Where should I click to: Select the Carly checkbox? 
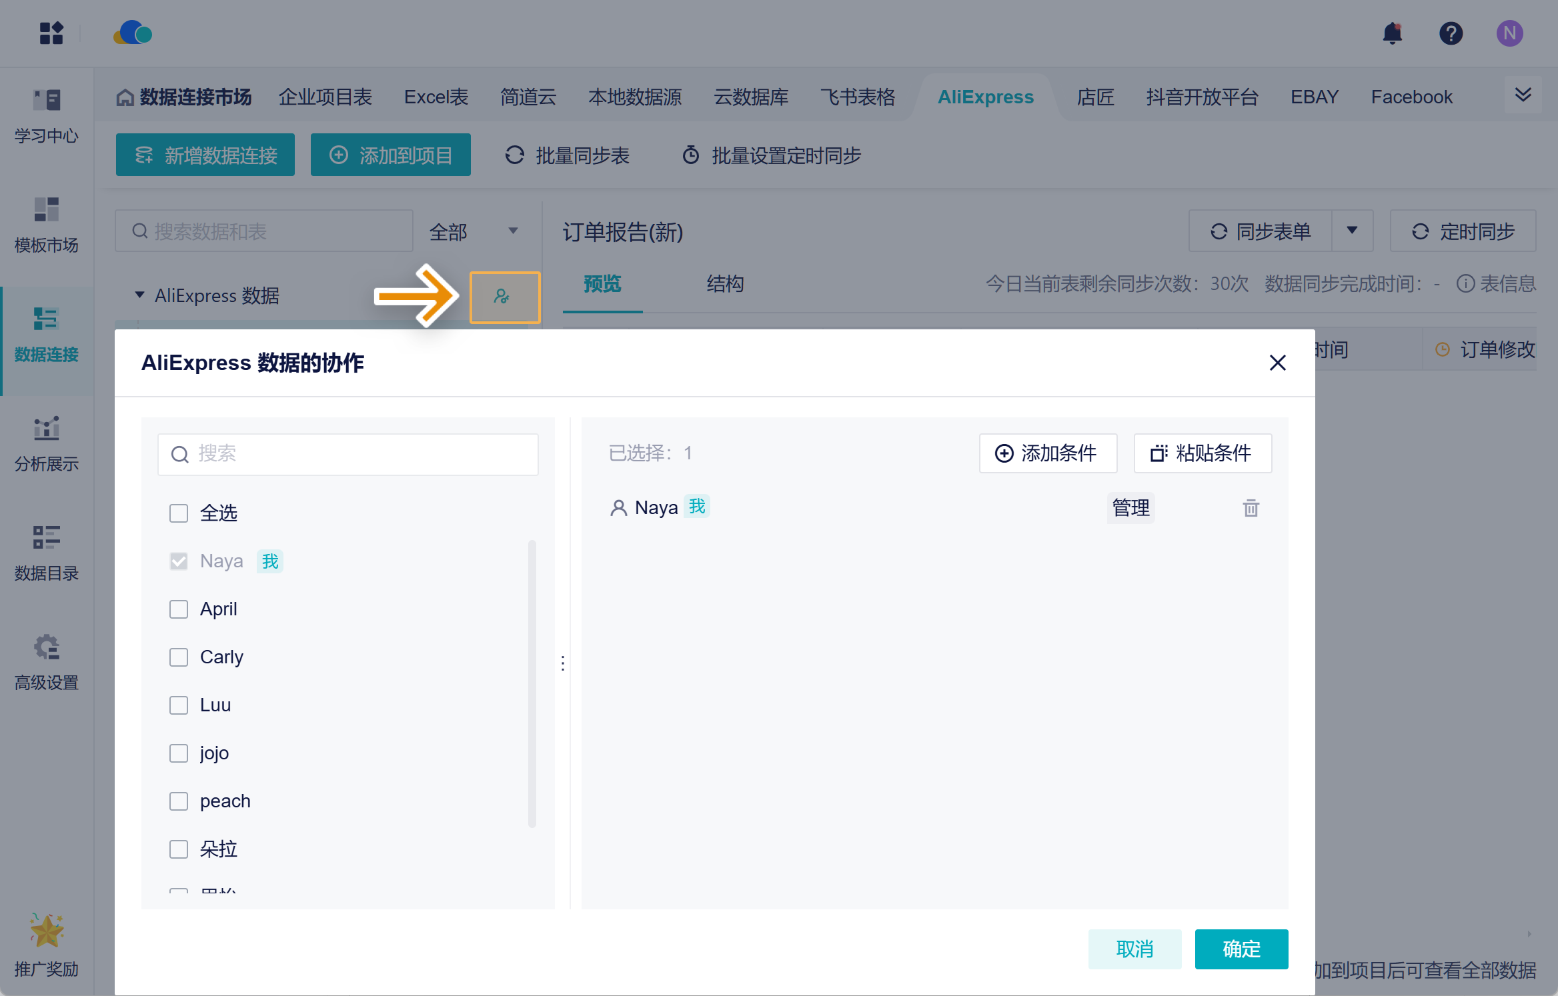[179, 657]
